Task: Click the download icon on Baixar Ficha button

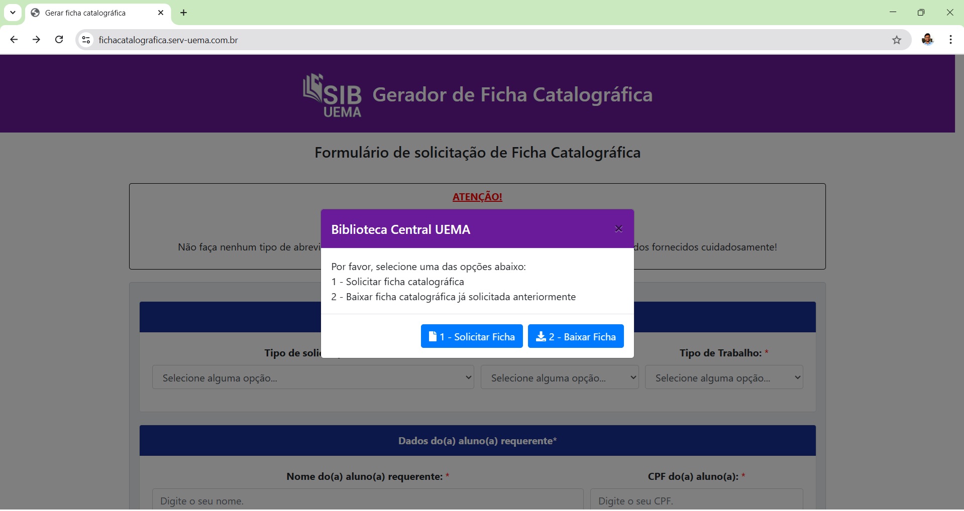Action: tap(541, 336)
